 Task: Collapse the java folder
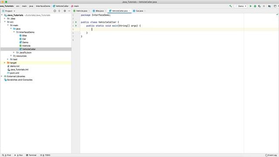point(11,29)
